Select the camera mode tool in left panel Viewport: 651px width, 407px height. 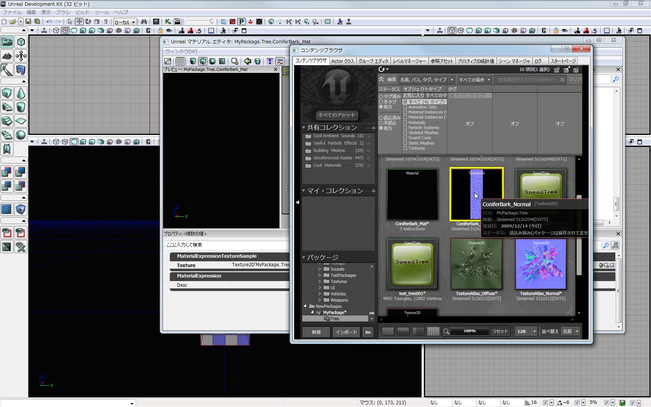pyautogui.click(x=7, y=42)
